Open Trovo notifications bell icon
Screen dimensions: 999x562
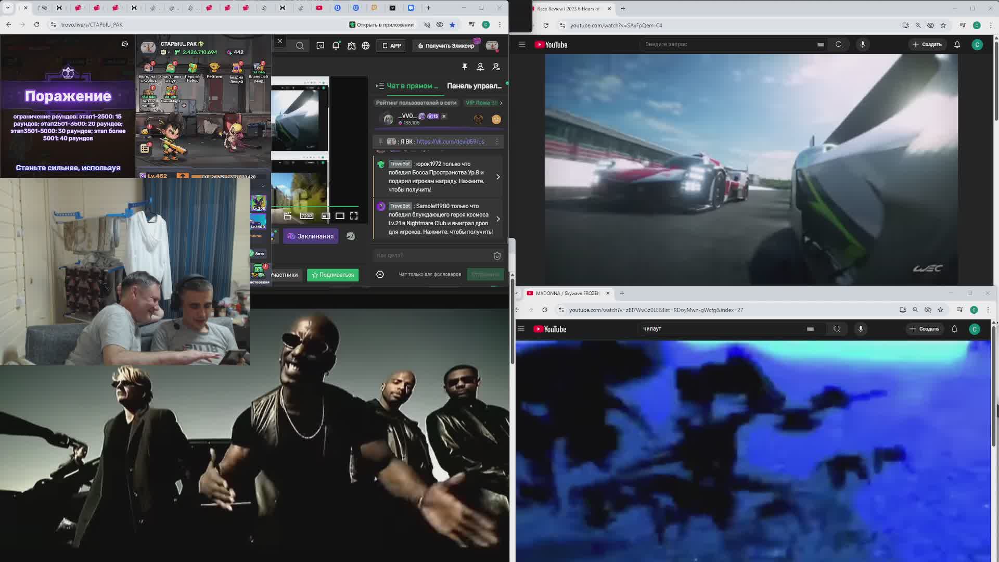coord(336,46)
